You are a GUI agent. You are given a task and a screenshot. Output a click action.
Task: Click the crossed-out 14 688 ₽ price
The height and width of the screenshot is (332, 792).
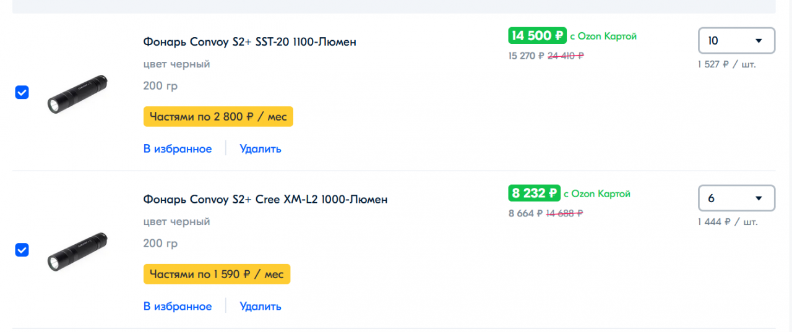click(x=564, y=213)
